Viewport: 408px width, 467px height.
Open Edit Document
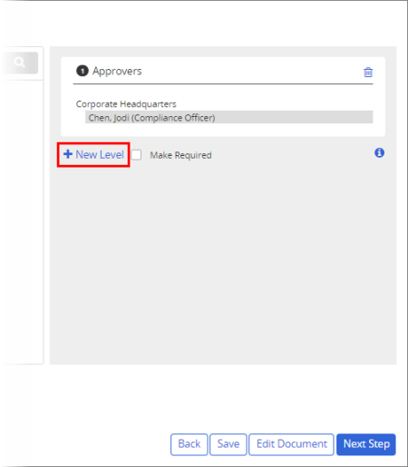click(x=291, y=444)
